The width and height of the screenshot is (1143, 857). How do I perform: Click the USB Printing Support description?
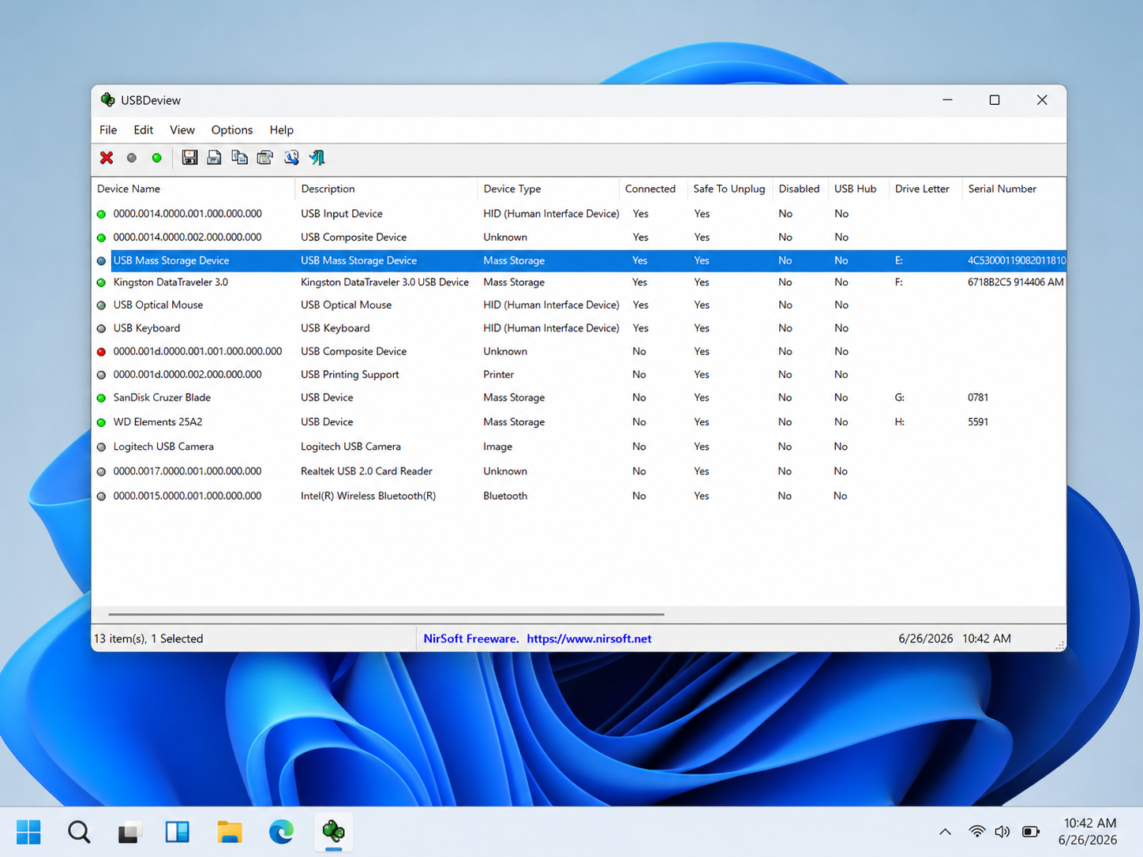(350, 375)
